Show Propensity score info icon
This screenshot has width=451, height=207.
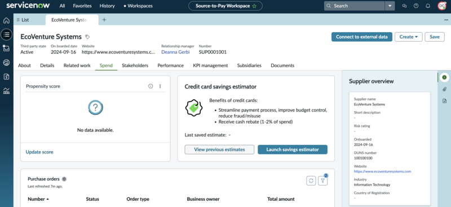(151, 86)
